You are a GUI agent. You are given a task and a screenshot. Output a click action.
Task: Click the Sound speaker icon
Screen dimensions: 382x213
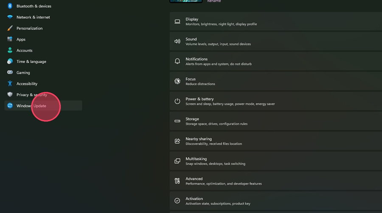tap(177, 41)
